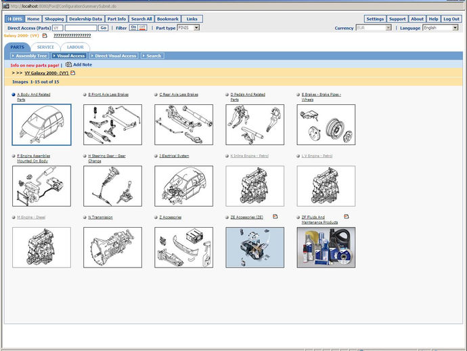Switch to Visual Access view

click(69, 56)
